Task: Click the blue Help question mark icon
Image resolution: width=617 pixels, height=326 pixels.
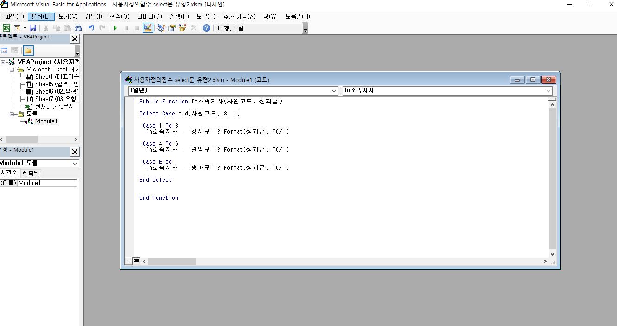Action: (x=207, y=28)
